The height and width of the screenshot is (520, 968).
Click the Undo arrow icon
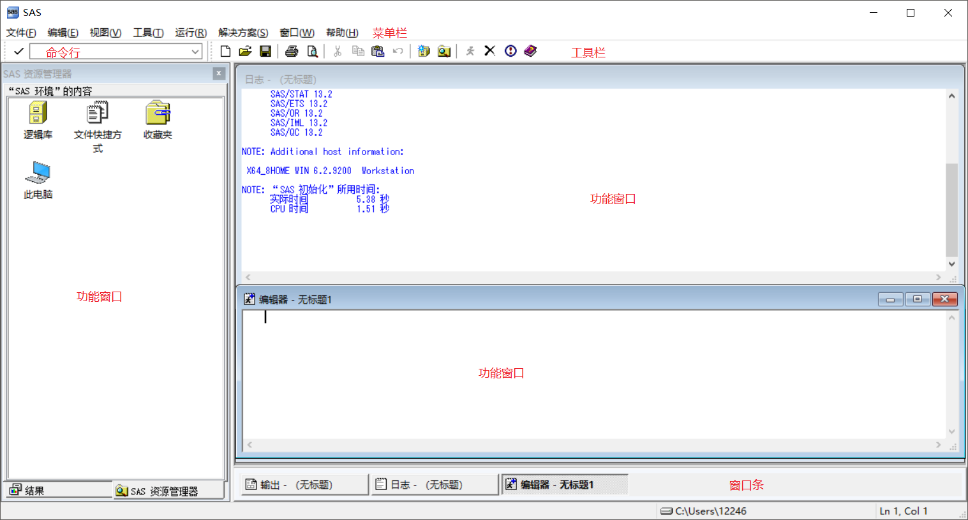[x=398, y=51]
